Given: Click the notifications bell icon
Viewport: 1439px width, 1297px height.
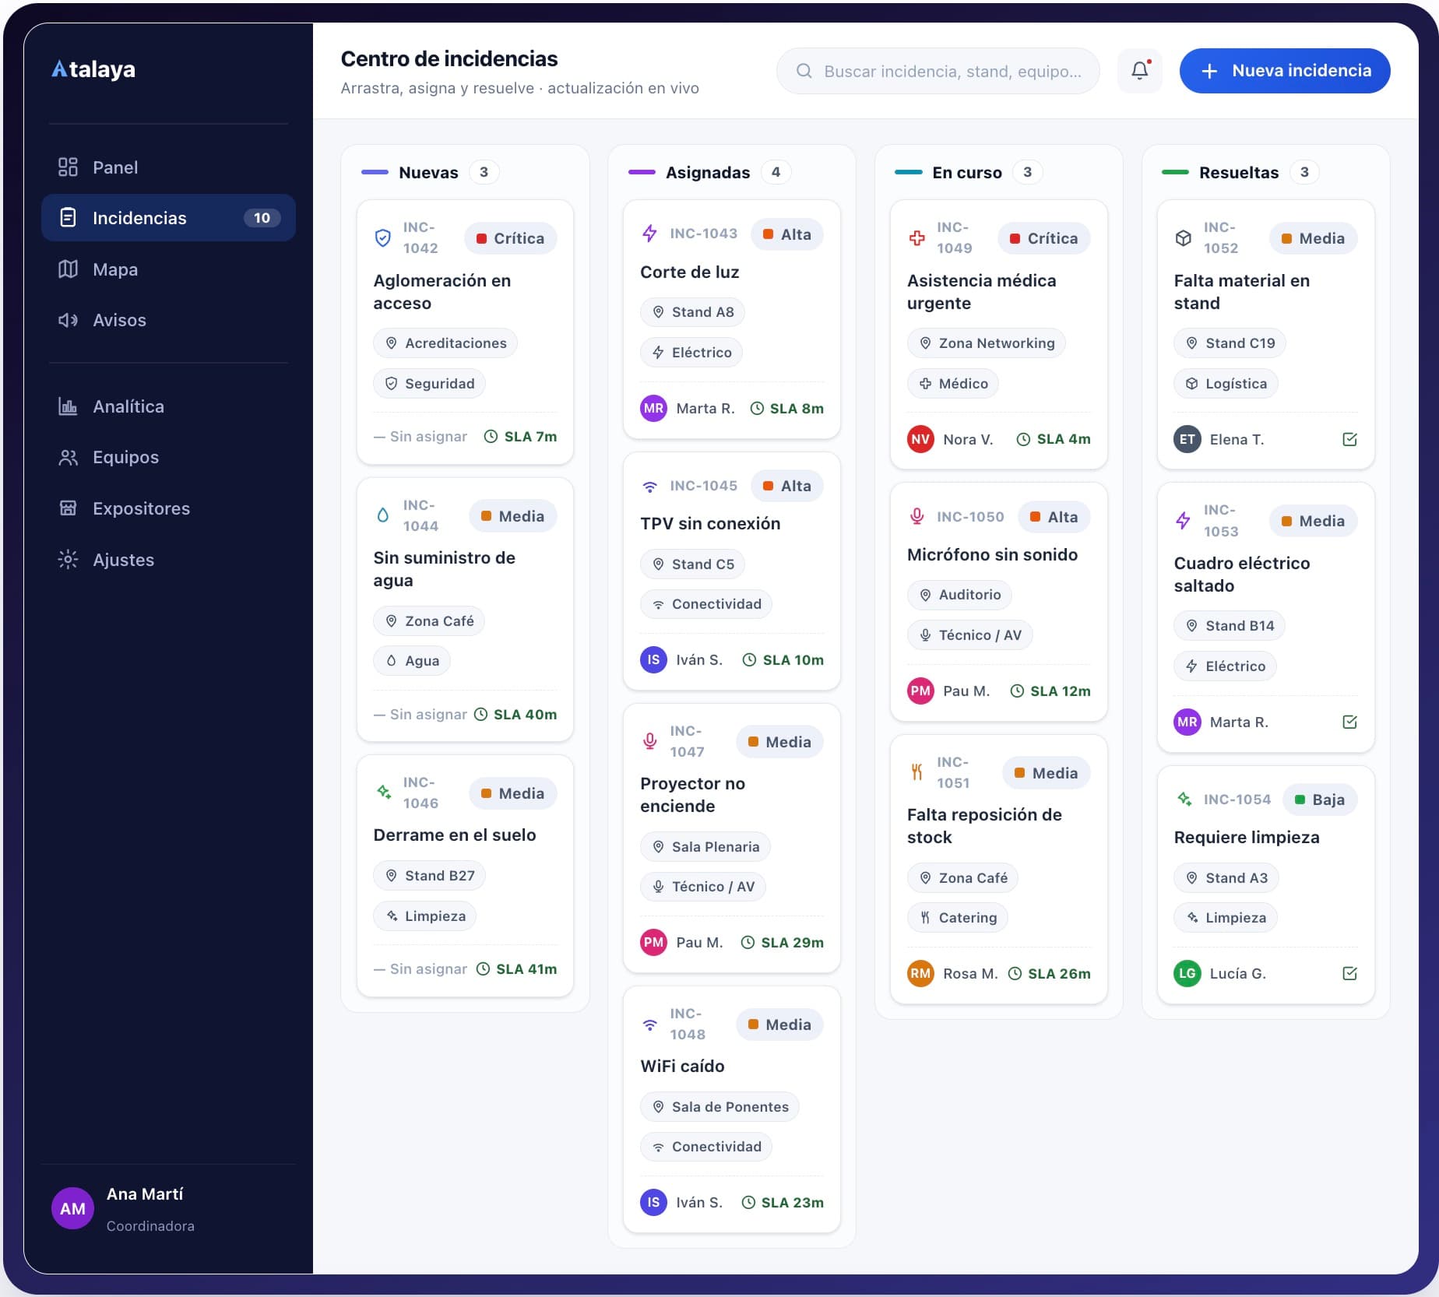Looking at the screenshot, I should [x=1139, y=71].
